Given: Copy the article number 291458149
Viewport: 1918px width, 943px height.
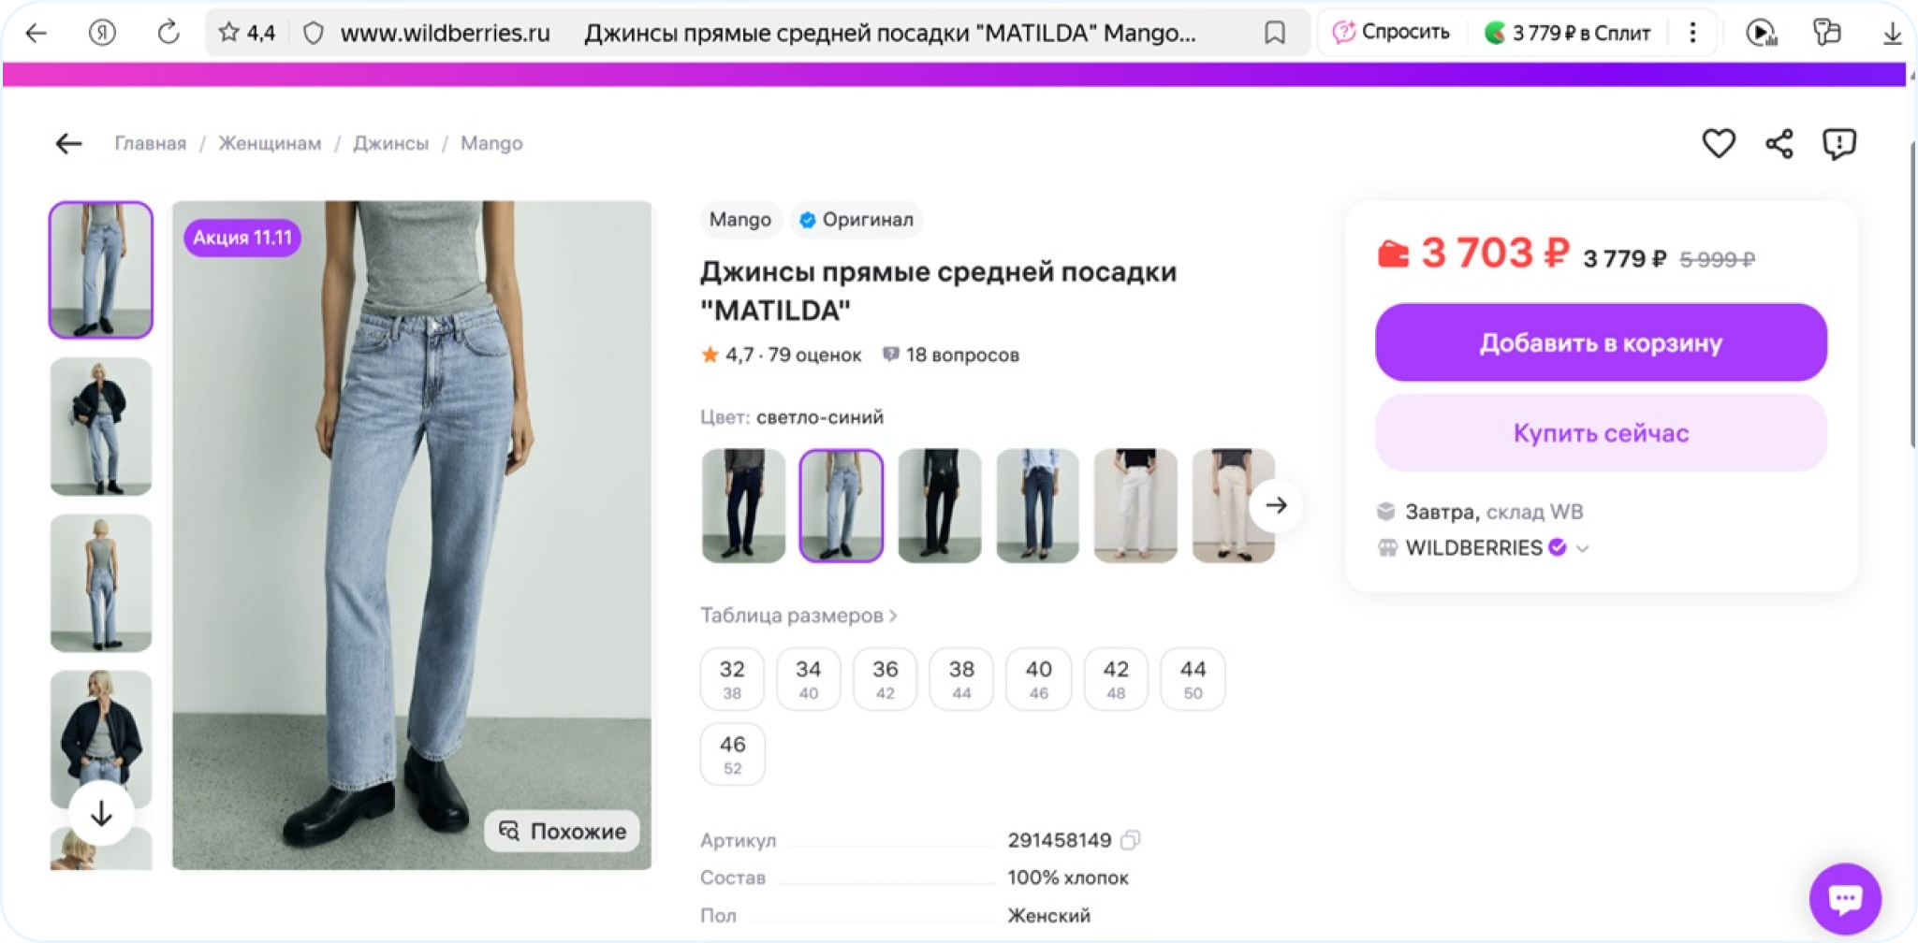Looking at the screenshot, I should [x=1130, y=840].
